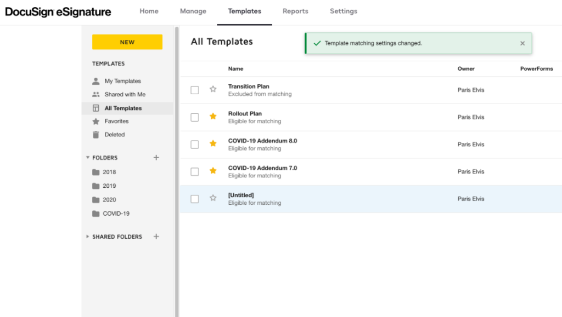The height and width of the screenshot is (317, 562).
Task: Open the 2019 folder
Action: (x=109, y=186)
